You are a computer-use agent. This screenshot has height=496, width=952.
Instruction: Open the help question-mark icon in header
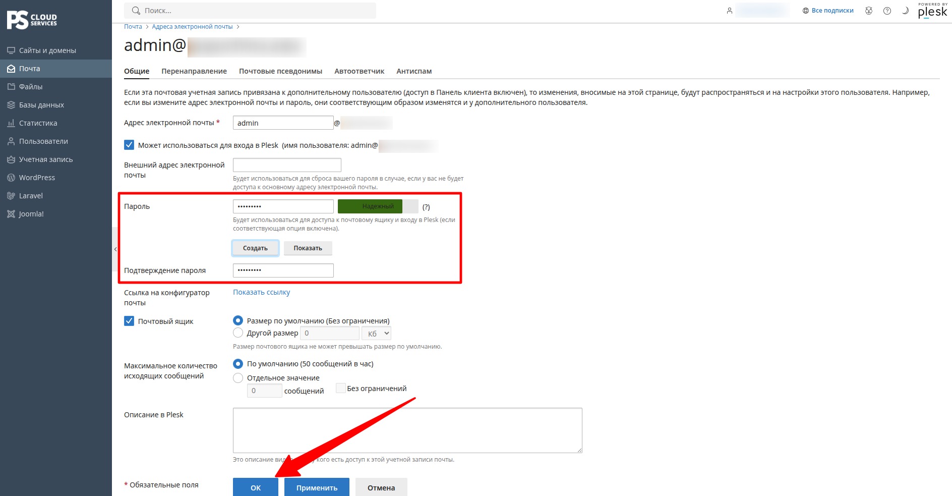(x=887, y=11)
